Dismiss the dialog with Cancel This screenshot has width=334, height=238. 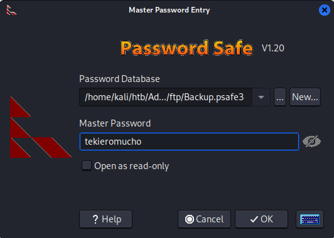click(x=204, y=219)
